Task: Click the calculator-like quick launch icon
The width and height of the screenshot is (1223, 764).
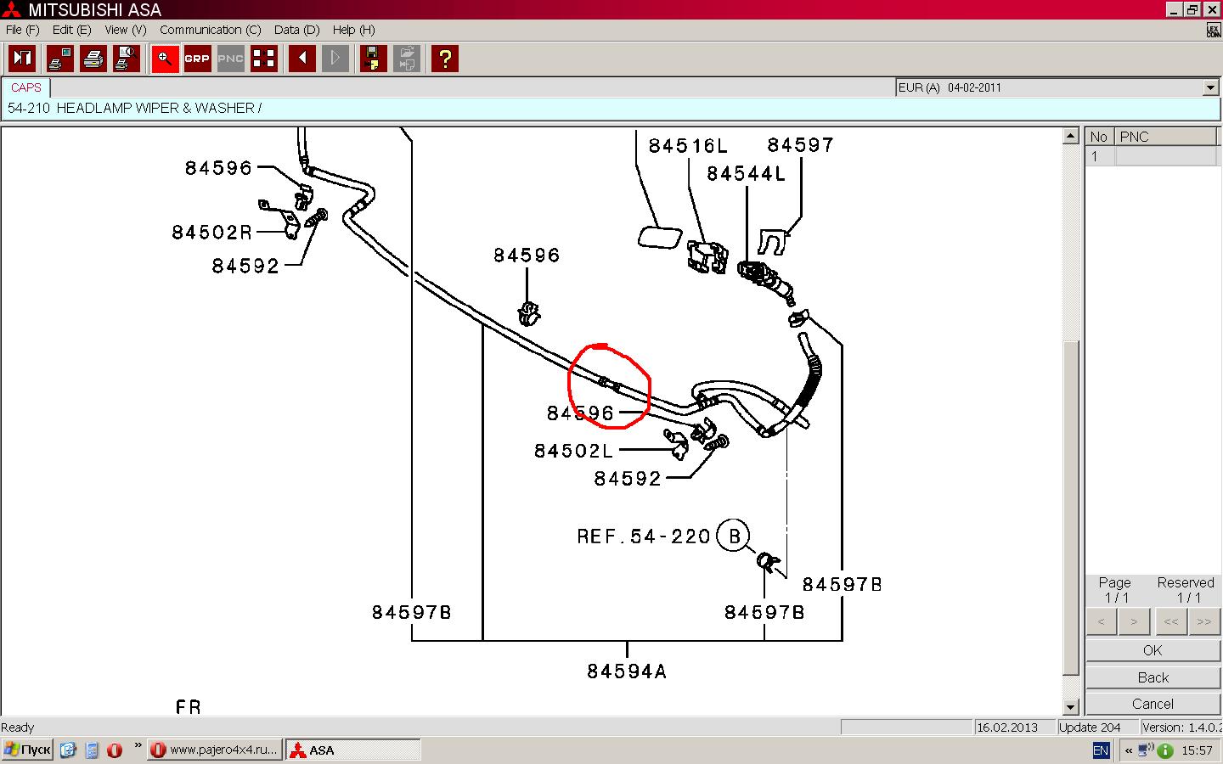Action: (x=92, y=750)
